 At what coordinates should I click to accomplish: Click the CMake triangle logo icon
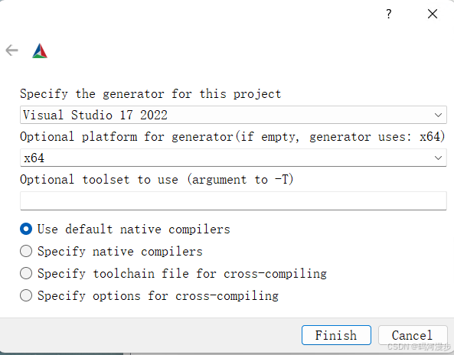click(40, 50)
